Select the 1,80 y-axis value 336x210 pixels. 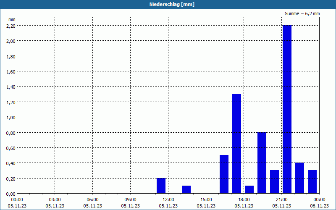point(11,56)
